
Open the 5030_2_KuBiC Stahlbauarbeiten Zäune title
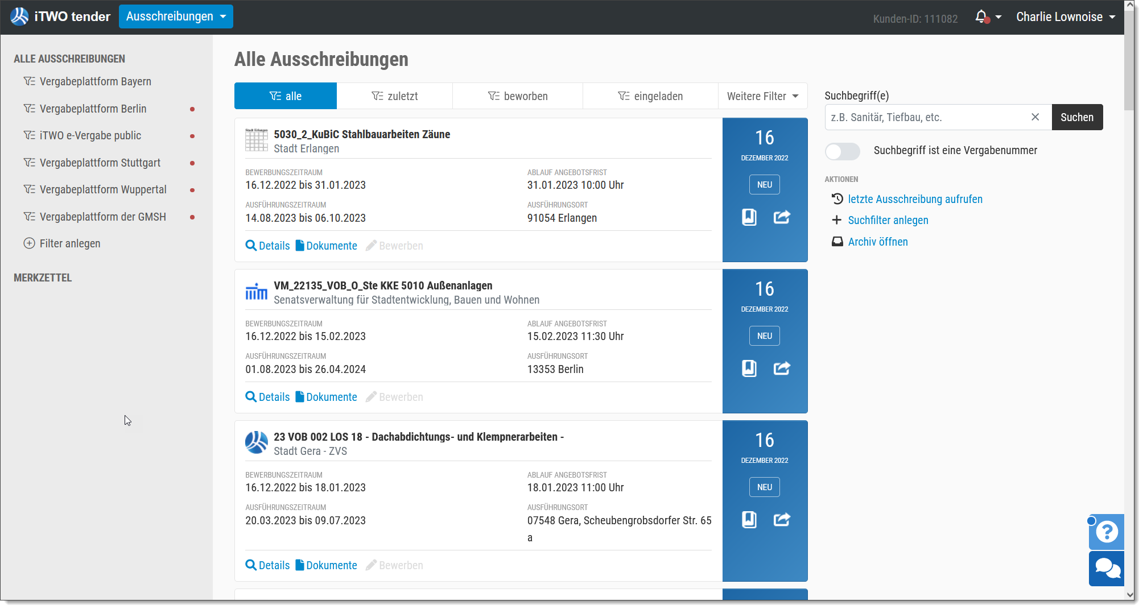[x=362, y=134]
